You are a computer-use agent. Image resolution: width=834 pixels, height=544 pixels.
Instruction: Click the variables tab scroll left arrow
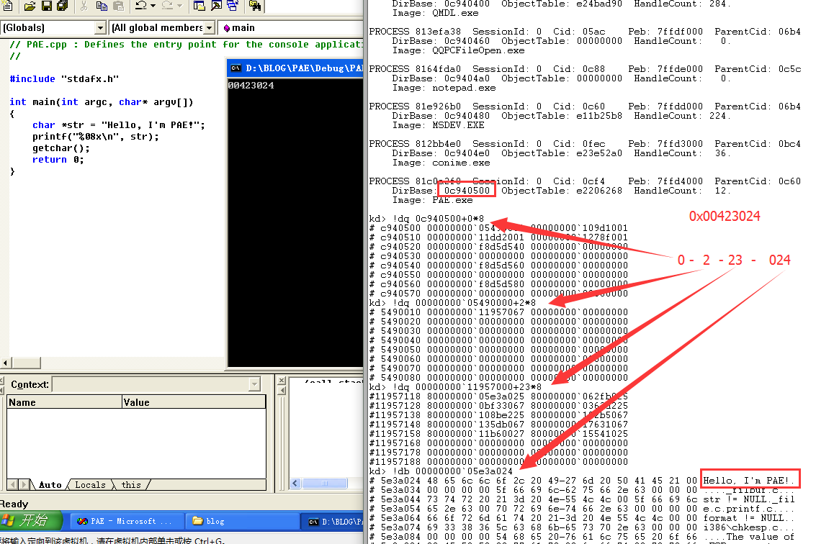(13, 484)
